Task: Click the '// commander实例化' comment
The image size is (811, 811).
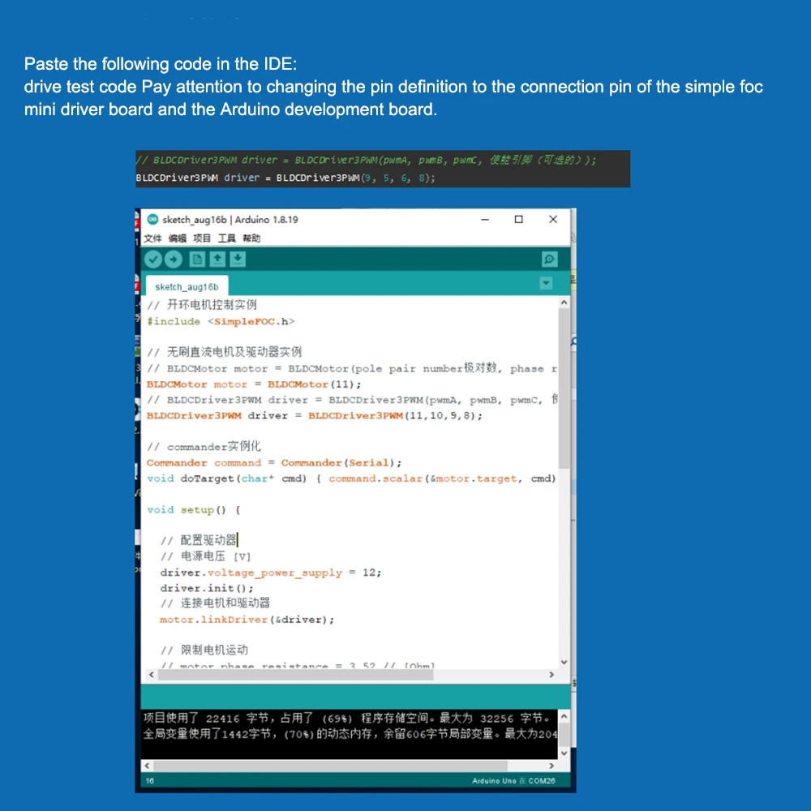Action: tap(204, 446)
